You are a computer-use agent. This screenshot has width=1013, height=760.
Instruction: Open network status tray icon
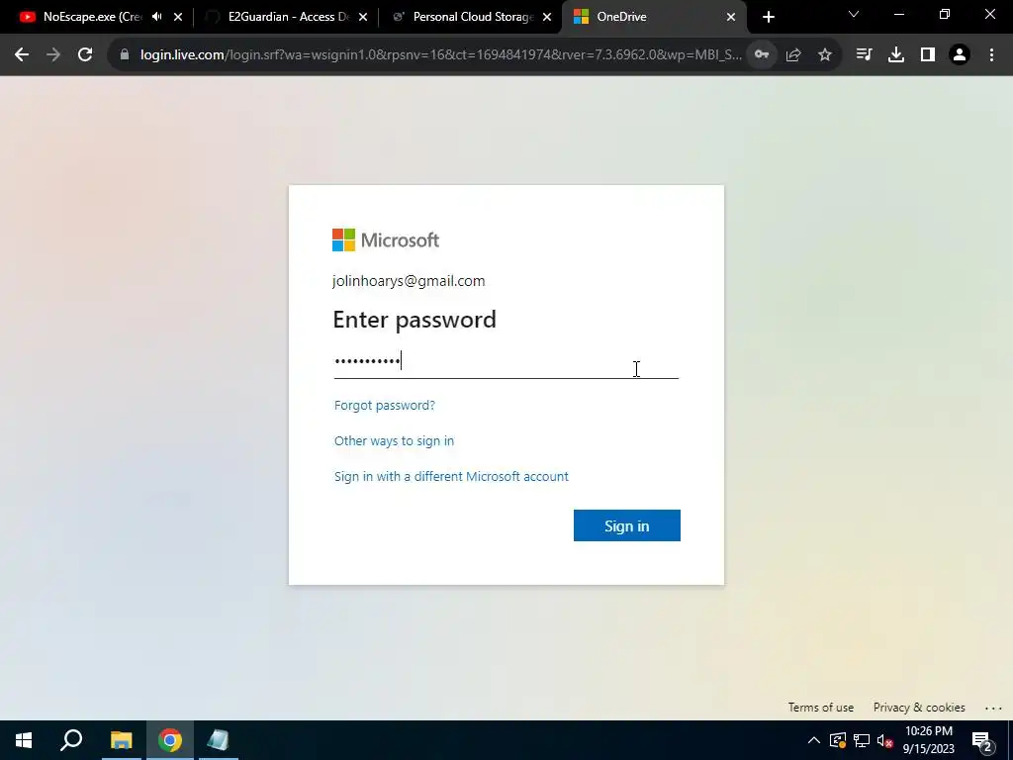click(x=862, y=740)
